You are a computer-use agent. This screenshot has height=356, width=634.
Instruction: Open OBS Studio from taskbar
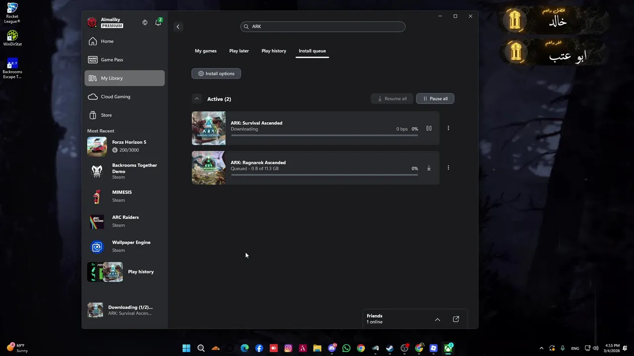click(404, 348)
